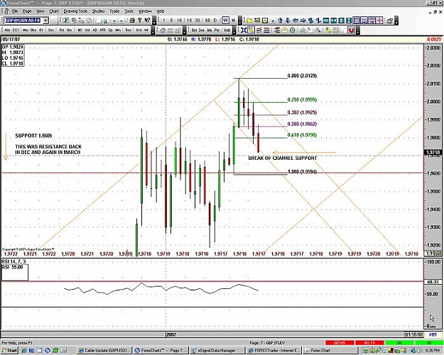The image size is (444, 355).
Task: Click the circle target tool icon
Action: coord(292,30)
